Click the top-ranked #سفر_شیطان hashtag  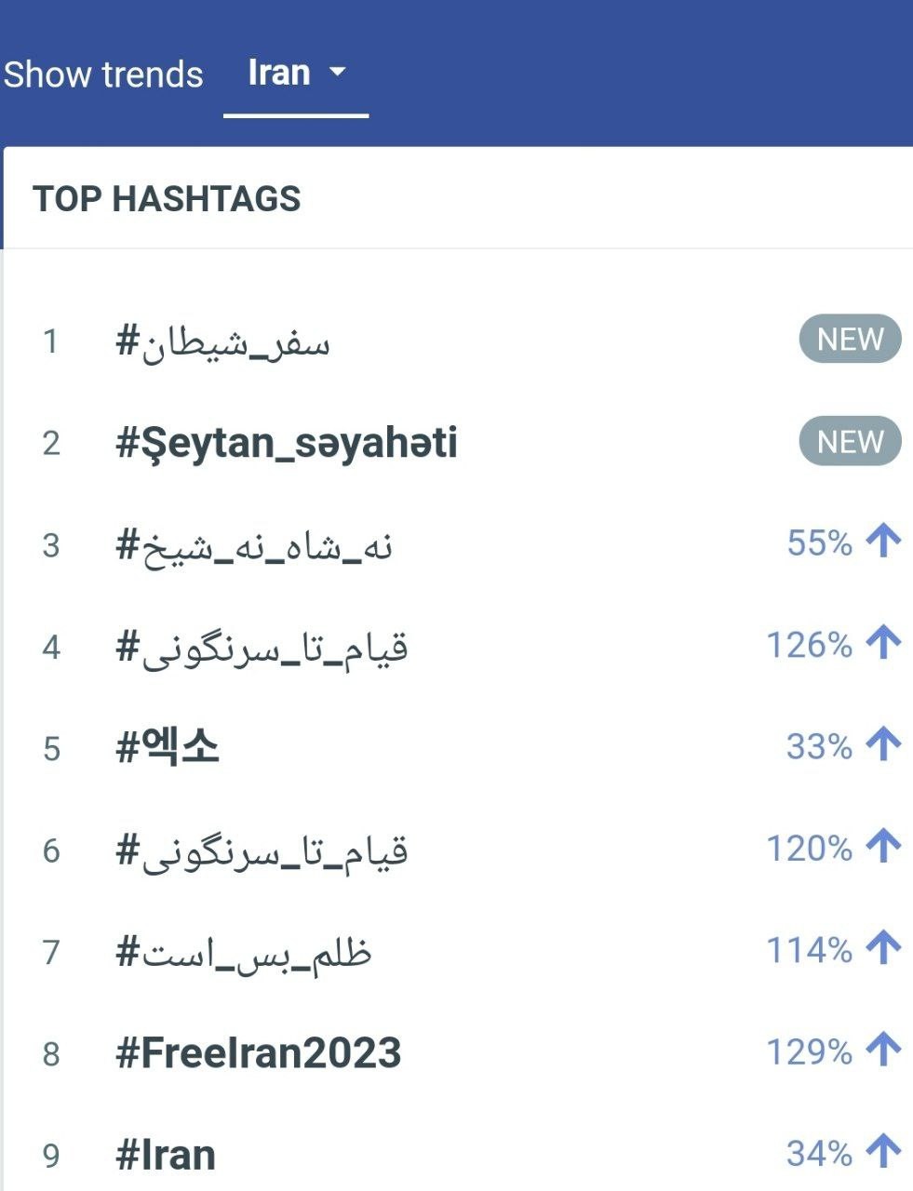click(222, 342)
